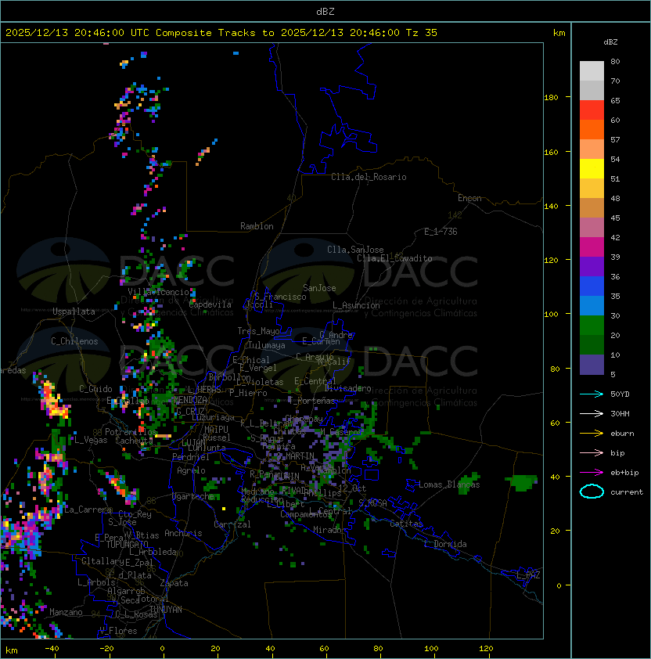This screenshot has height=659, width=651.
Task: Click the 'La_Carrera' map label
Action: (88, 510)
